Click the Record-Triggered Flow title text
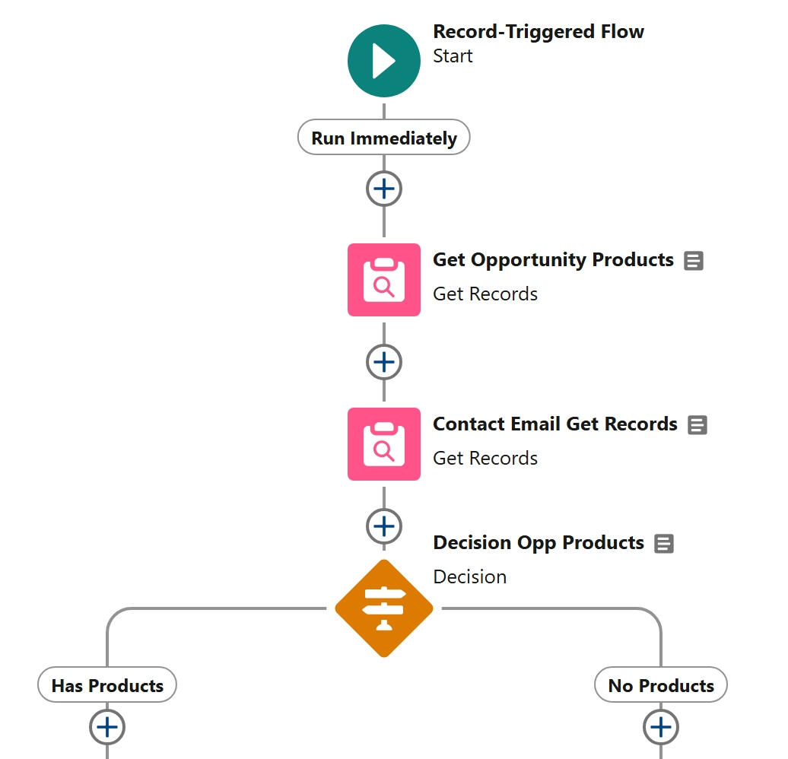 click(538, 32)
